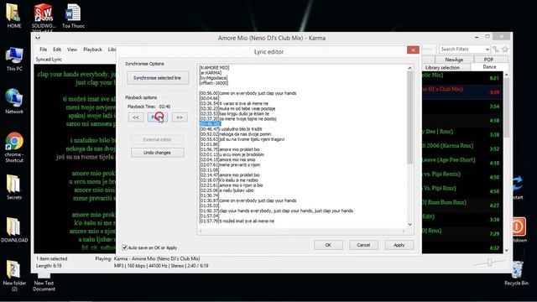
Task: Open the HOME desktop folder icon
Action: click(x=14, y=15)
